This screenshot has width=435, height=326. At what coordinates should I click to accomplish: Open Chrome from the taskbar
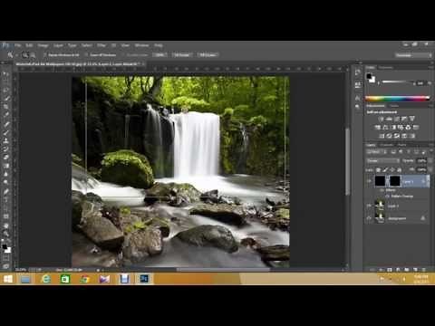85,279
